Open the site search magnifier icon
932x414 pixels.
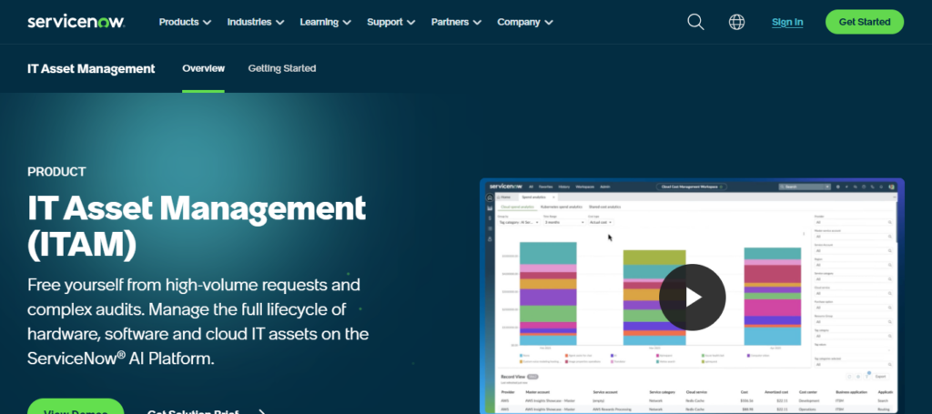(695, 22)
